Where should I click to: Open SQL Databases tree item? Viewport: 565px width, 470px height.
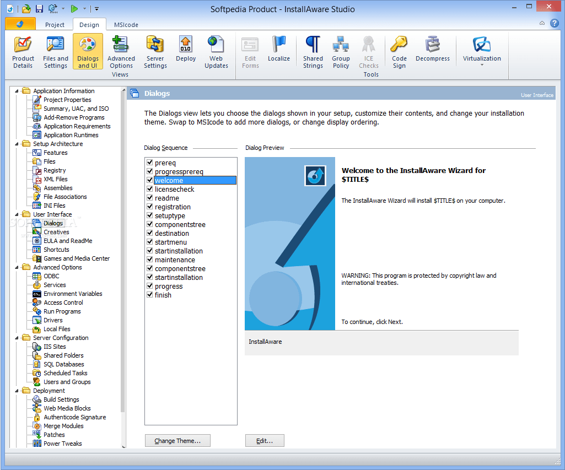pyautogui.click(x=63, y=364)
